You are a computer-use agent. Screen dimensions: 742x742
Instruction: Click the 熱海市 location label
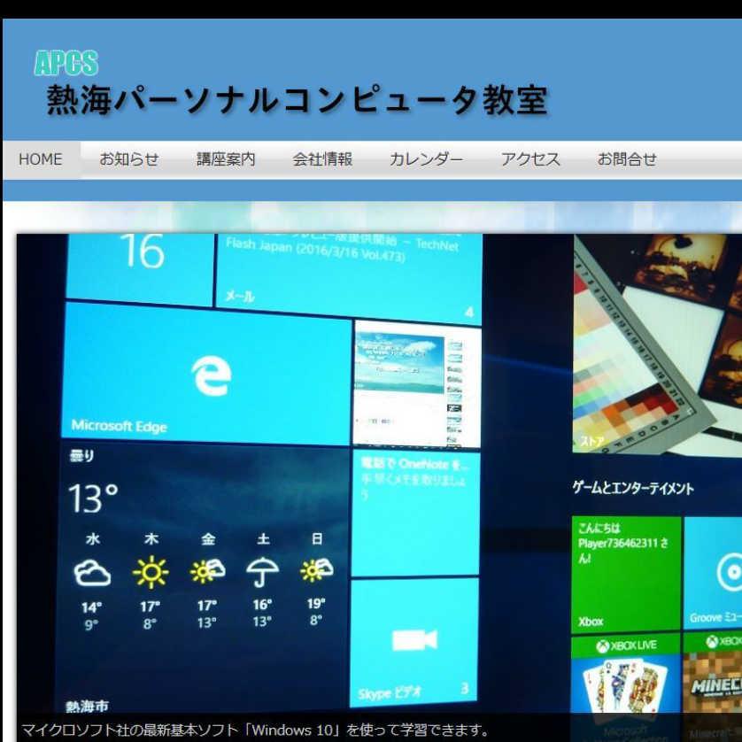coord(87,707)
